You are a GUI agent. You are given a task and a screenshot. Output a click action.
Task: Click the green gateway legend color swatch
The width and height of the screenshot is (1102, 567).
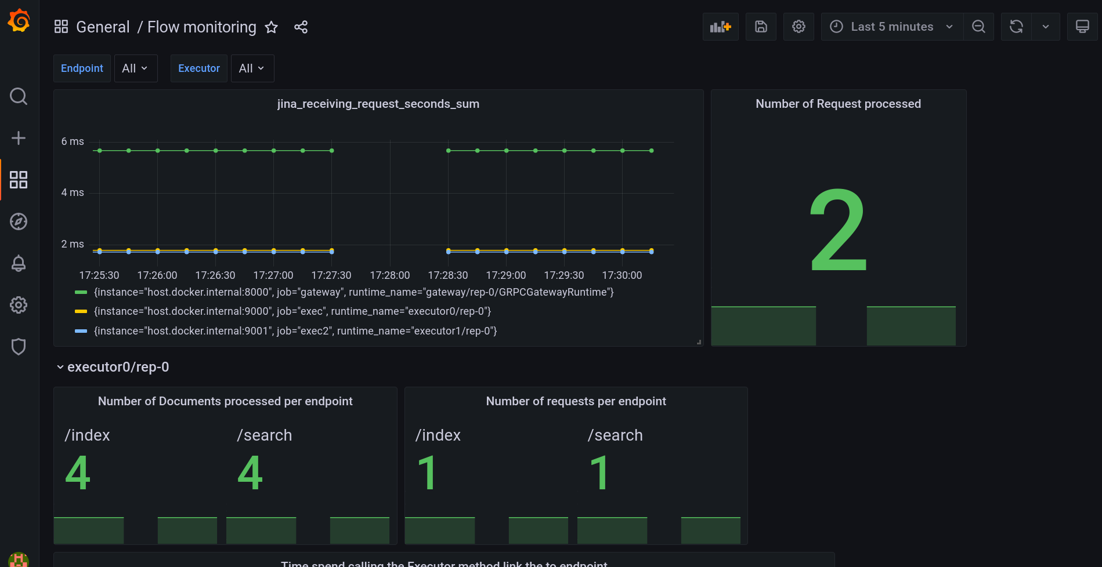coord(81,292)
